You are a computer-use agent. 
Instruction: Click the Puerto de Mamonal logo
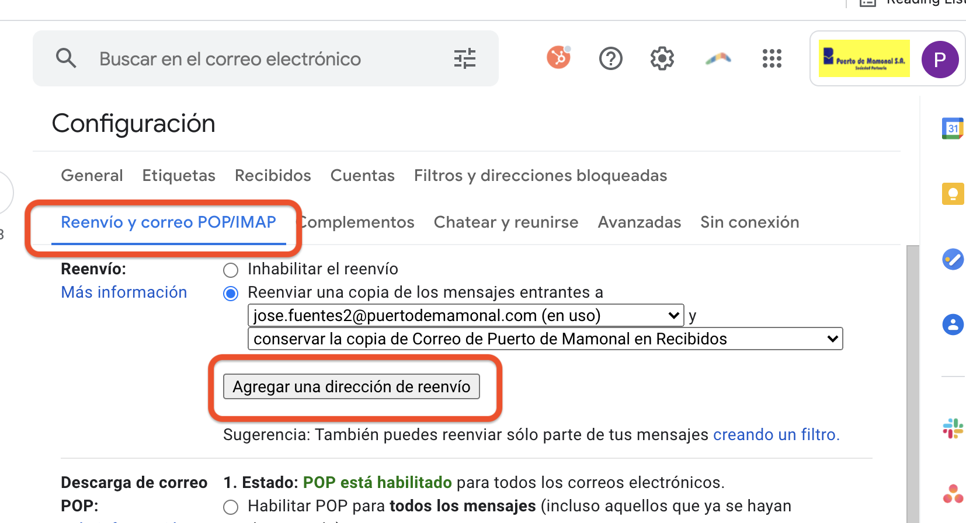(864, 58)
